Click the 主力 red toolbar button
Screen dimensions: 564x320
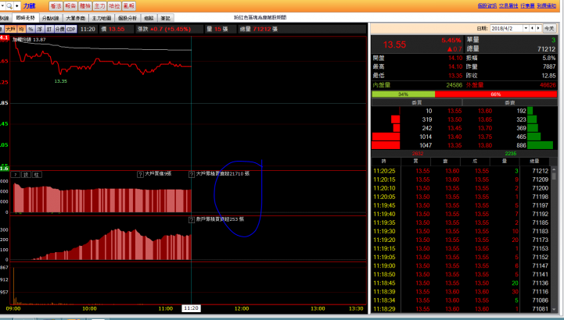99,5
